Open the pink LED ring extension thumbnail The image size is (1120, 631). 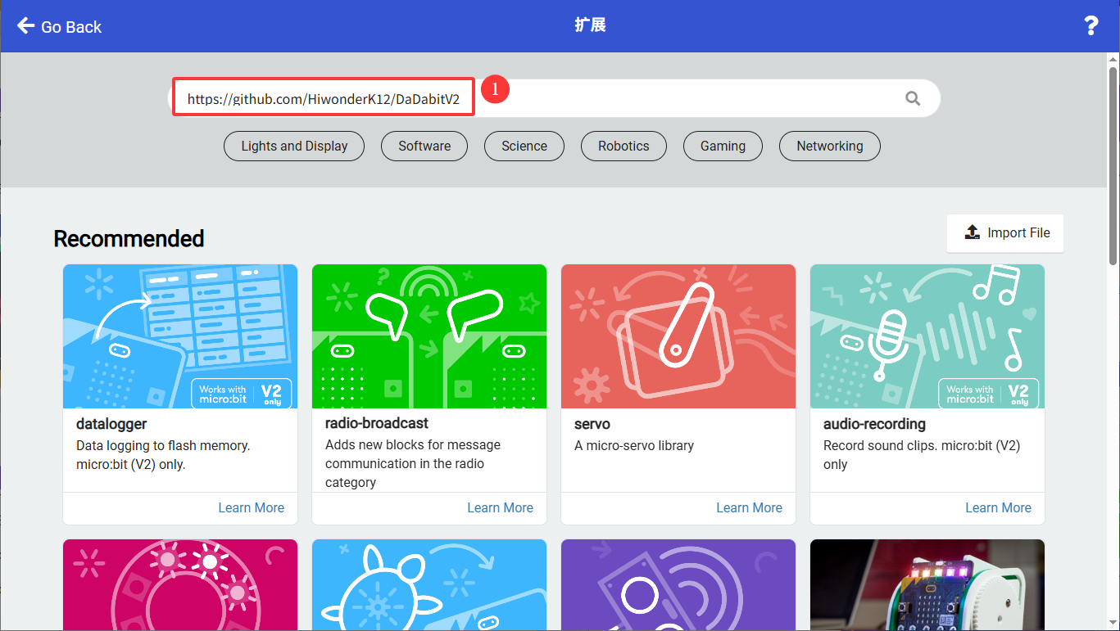tap(180, 584)
